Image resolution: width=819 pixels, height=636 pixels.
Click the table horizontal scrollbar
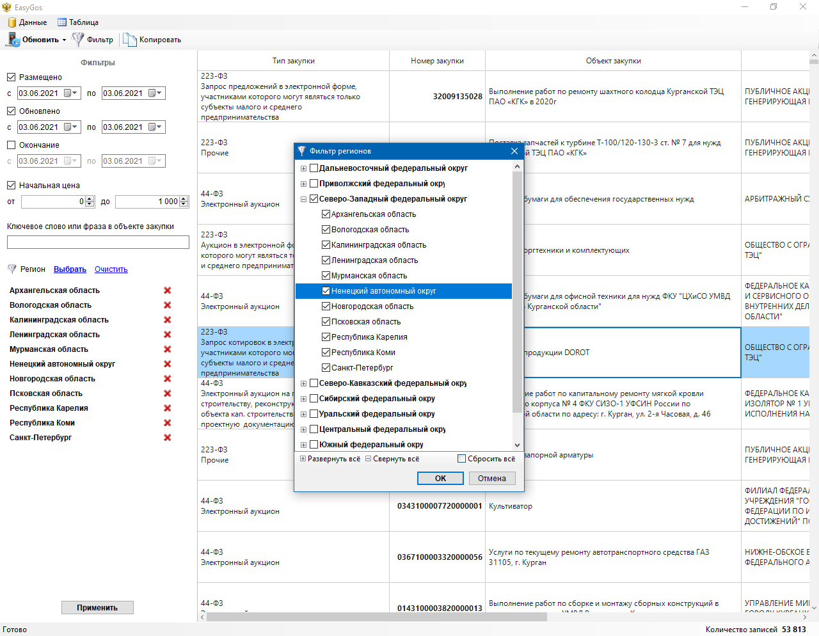(x=377, y=617)
